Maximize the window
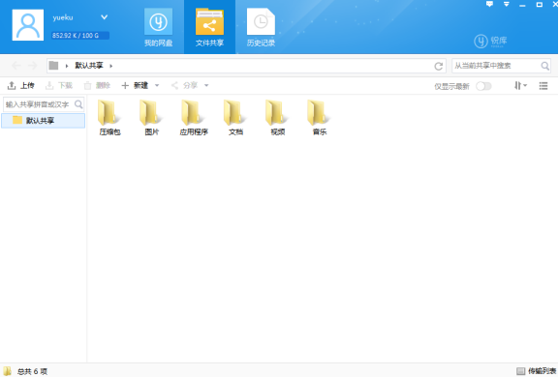559x377 pixels. point(540,5)
